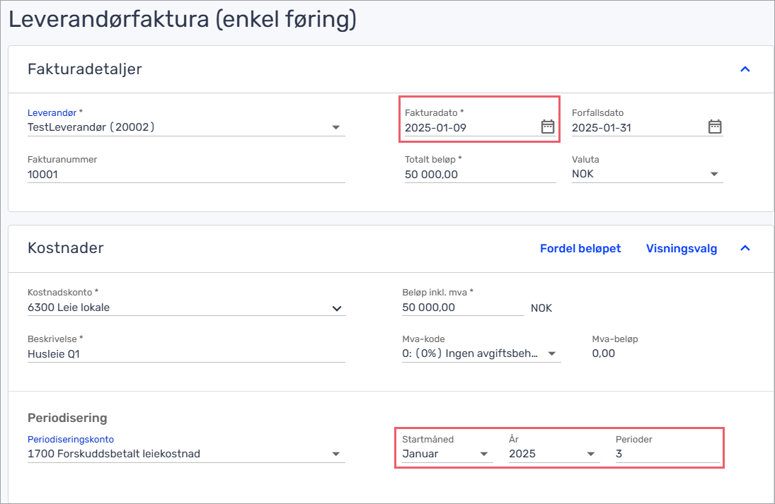Screen dimensions: 775x504
Task: Open the Leverandør dropdown
Action: coord(335,128)
